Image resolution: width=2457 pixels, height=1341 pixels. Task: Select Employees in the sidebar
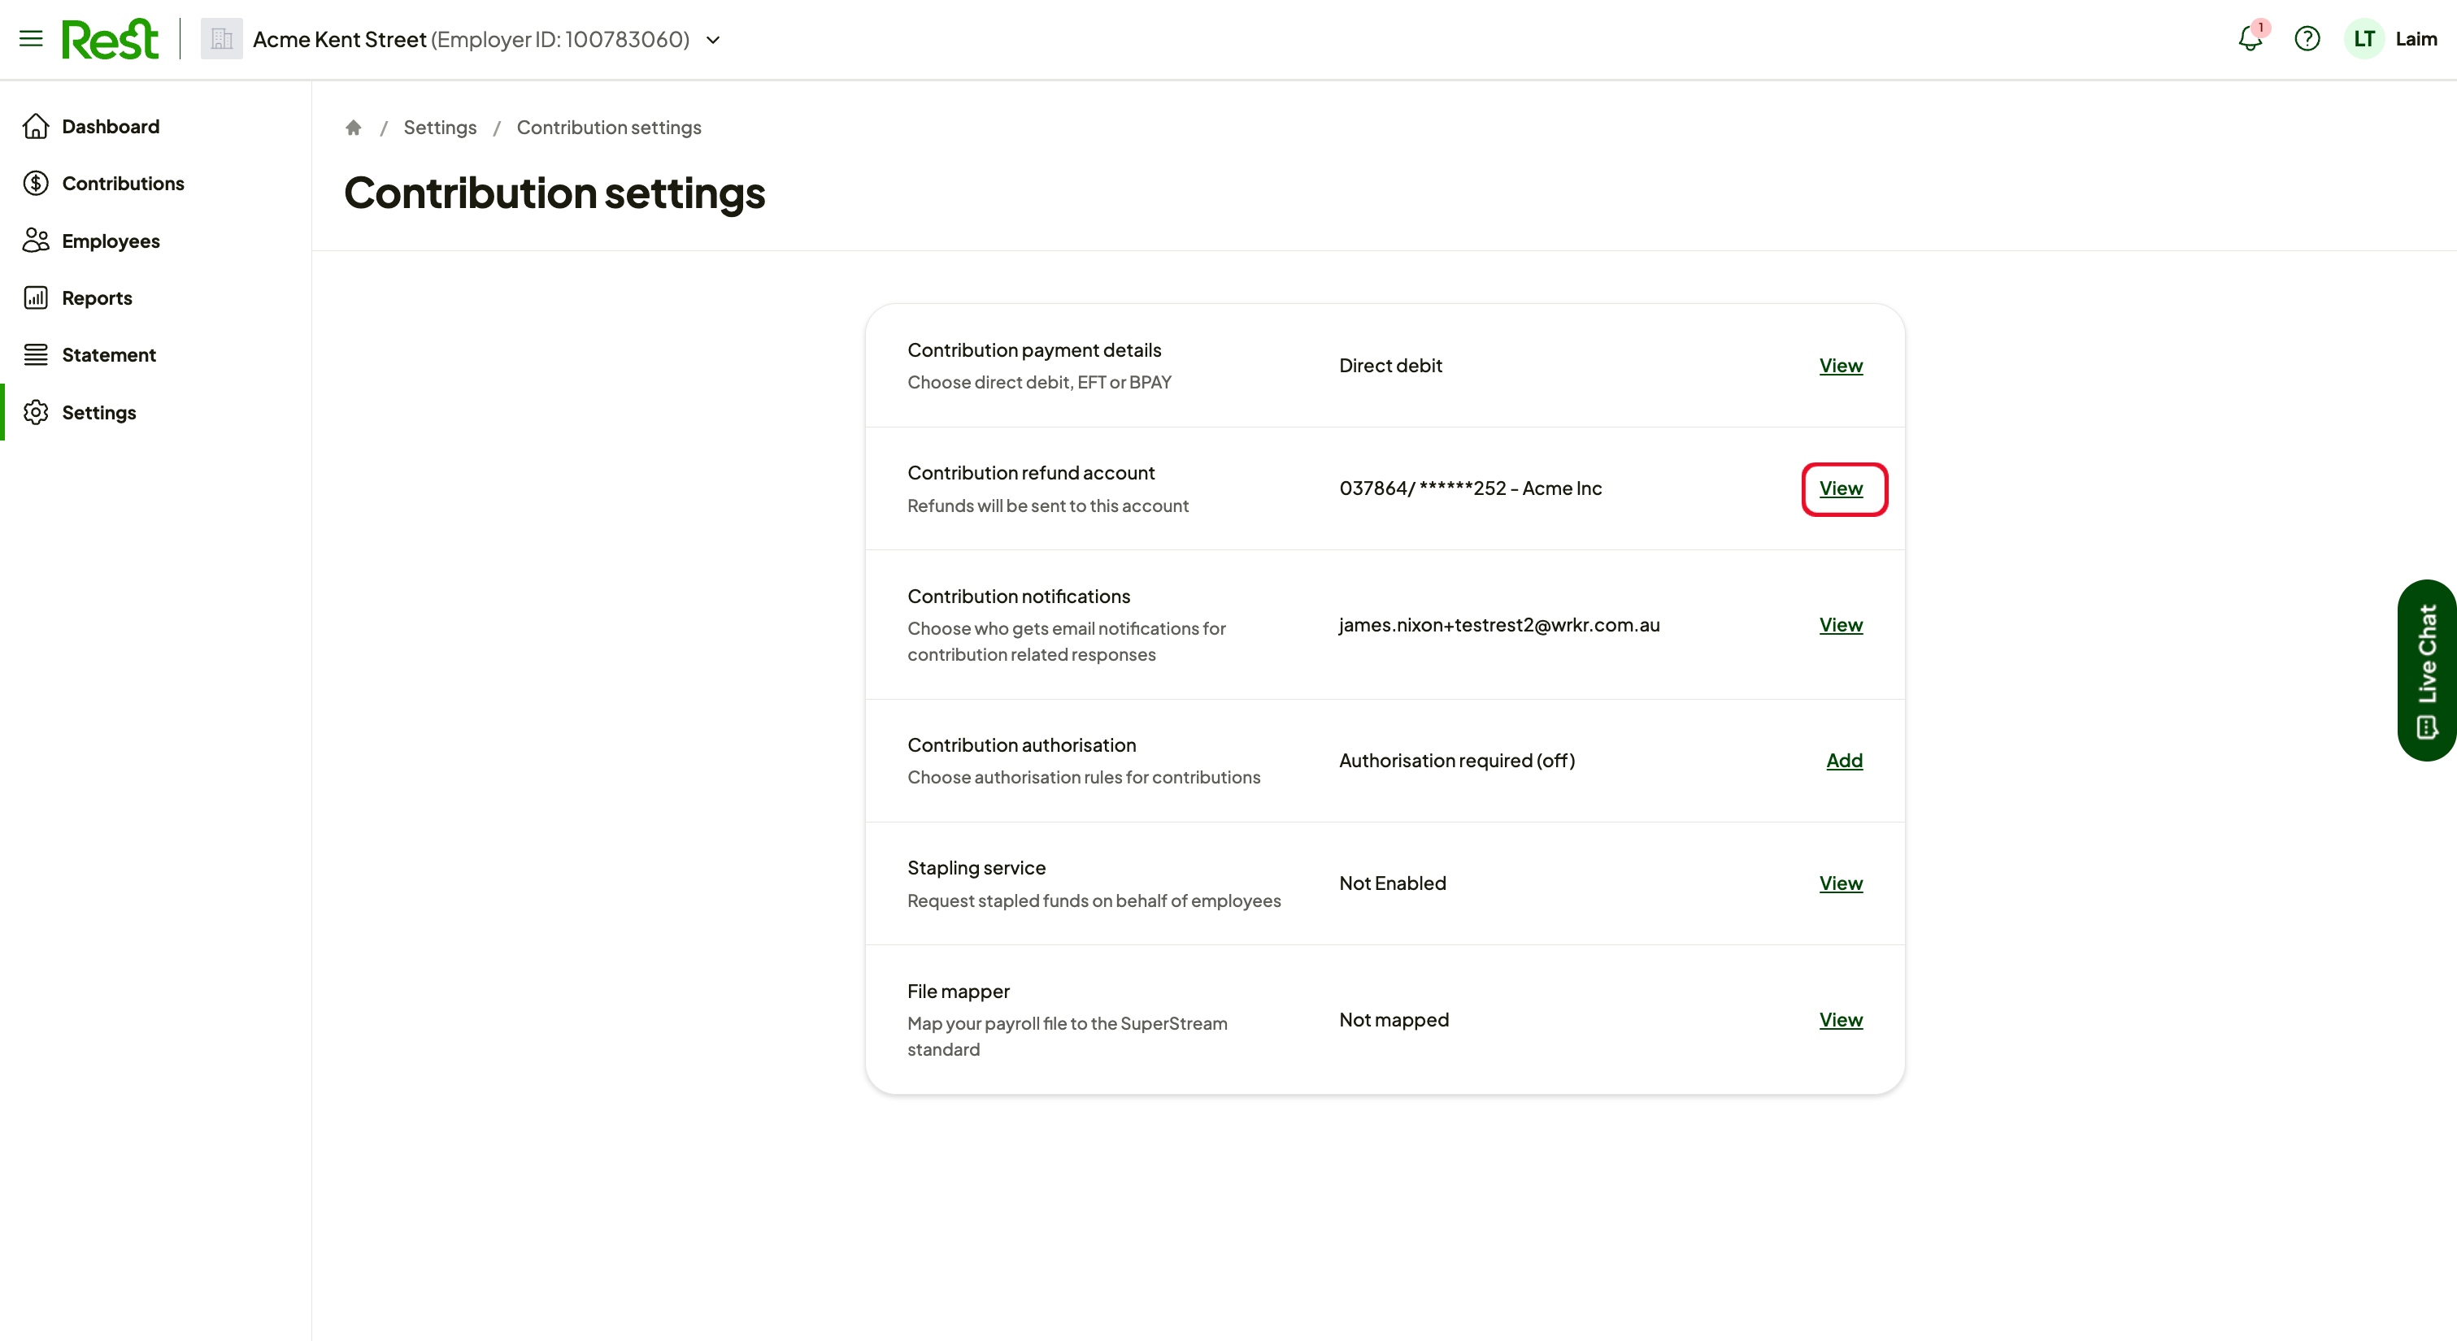111,241
